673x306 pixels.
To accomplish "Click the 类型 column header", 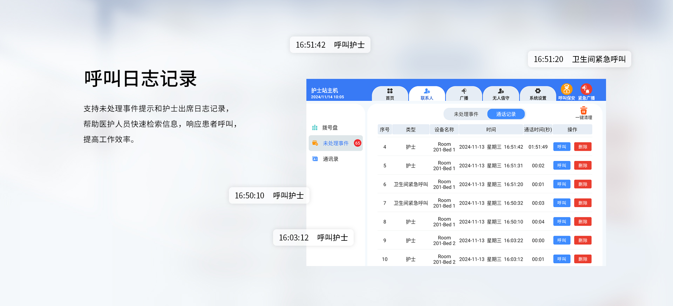I will [x=410, y=130].
